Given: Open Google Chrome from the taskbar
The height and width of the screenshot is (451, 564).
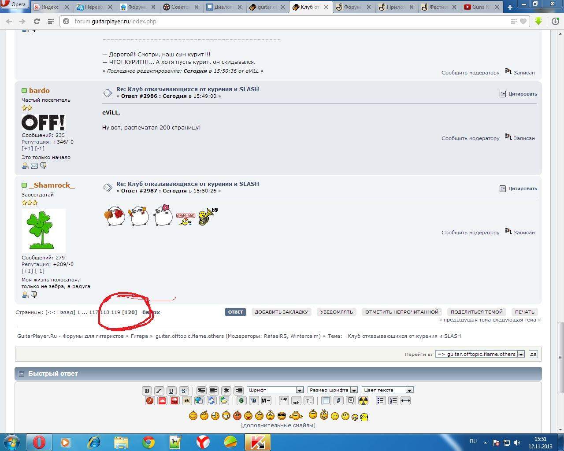Looking at the screenshot, I should click(148, 442).
